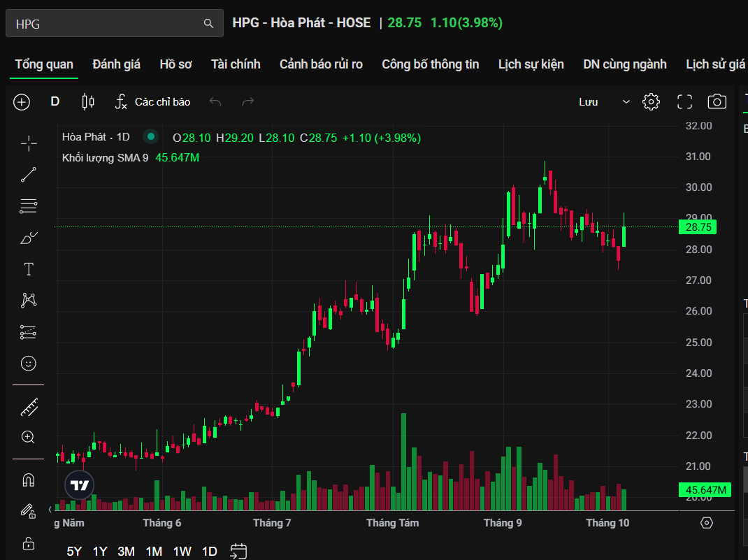Click the zoom in magnifier tool
Image resolution: width=748 pixels, height=560 pixels.
(29, 438)
